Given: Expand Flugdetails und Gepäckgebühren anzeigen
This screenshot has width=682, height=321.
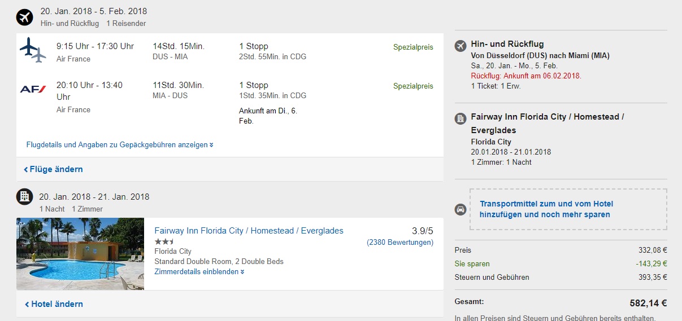Looking at the screenshot, I should tap(120, 144).
